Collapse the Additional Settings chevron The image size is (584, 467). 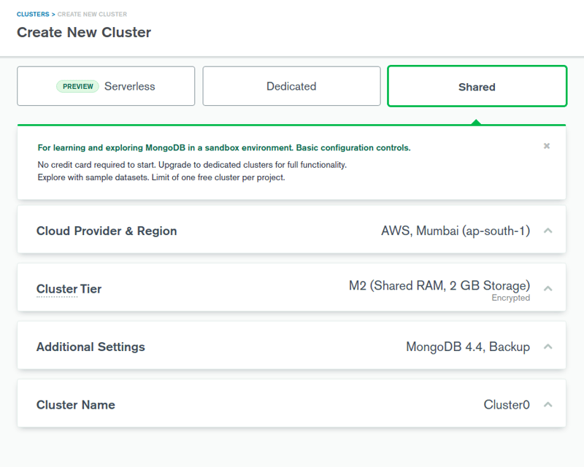click(548, 347)
